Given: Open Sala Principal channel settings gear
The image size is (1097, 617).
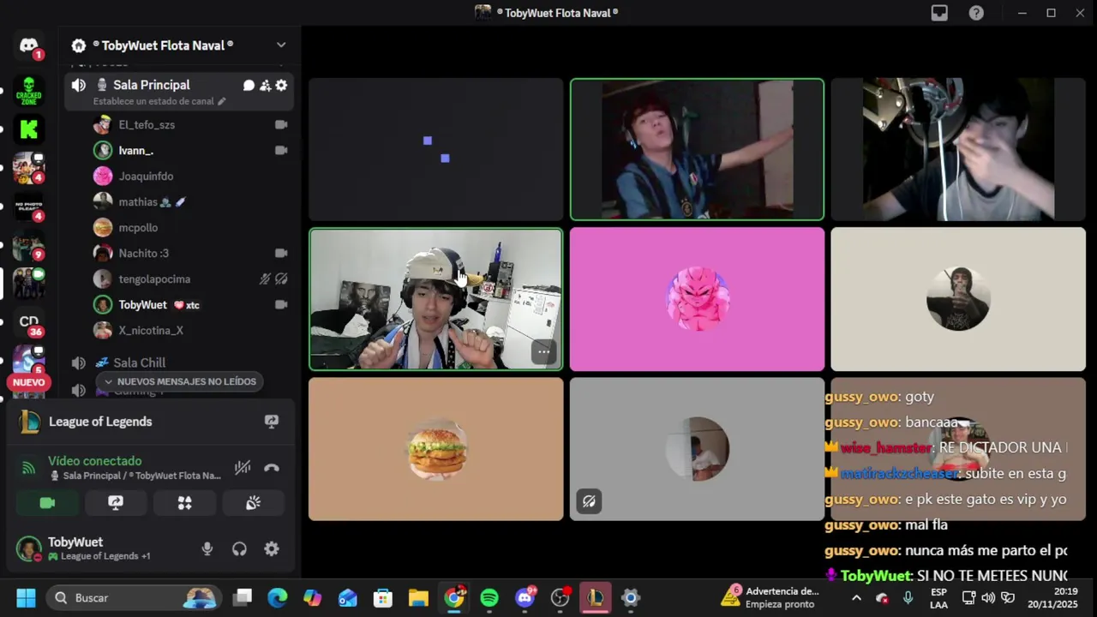Looking at the screenshot, I should point(281,85).
